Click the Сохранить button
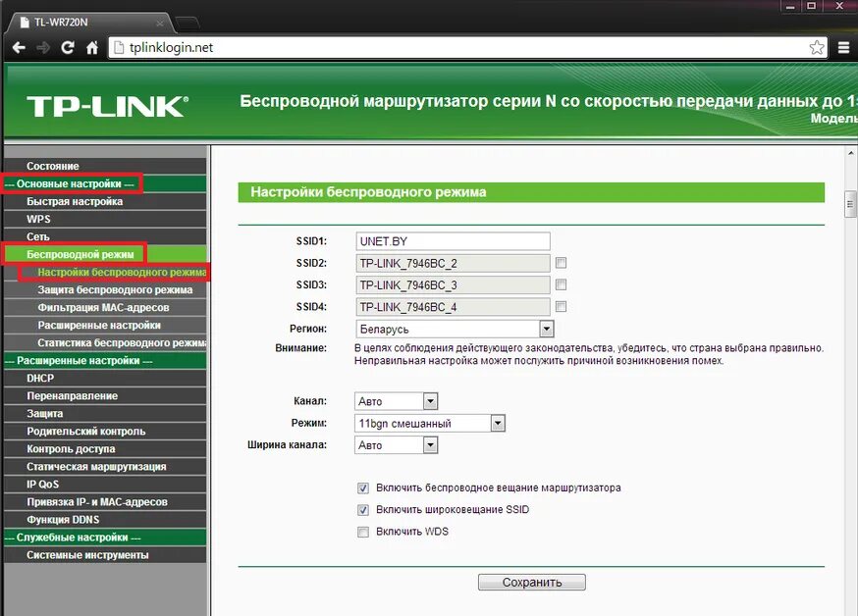This screenshot has height=616, width=858. 532,582
